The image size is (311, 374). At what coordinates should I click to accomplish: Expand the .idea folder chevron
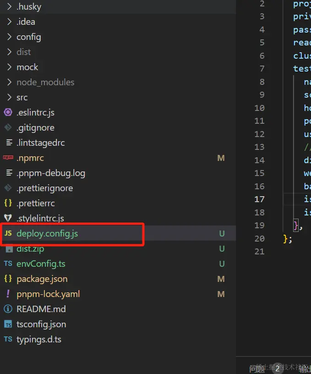coord(9,22)
